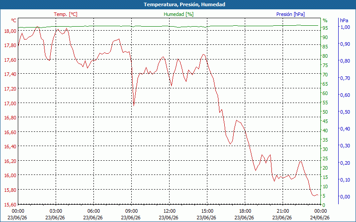Click the 35 humidity axis value

[x=325, y=140]
